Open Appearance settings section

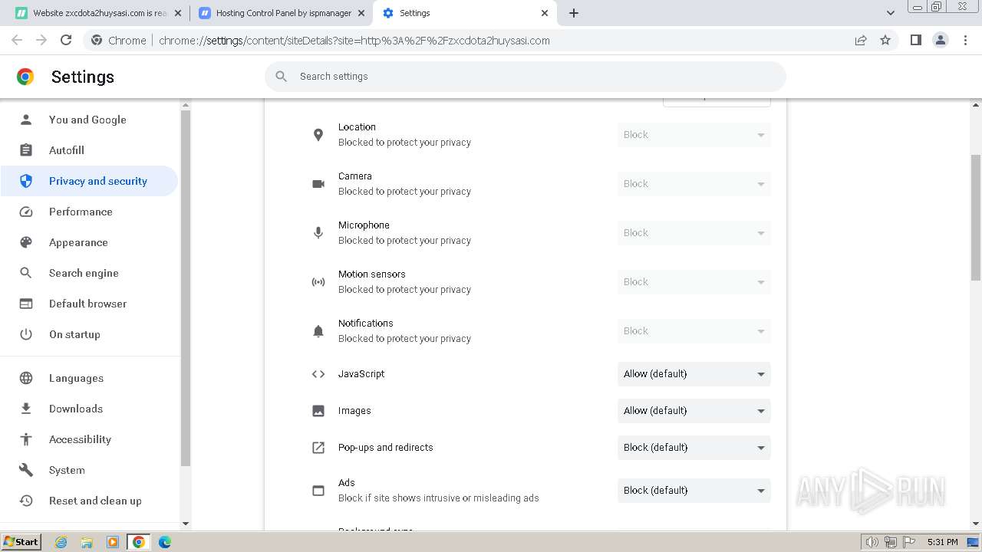89,242
